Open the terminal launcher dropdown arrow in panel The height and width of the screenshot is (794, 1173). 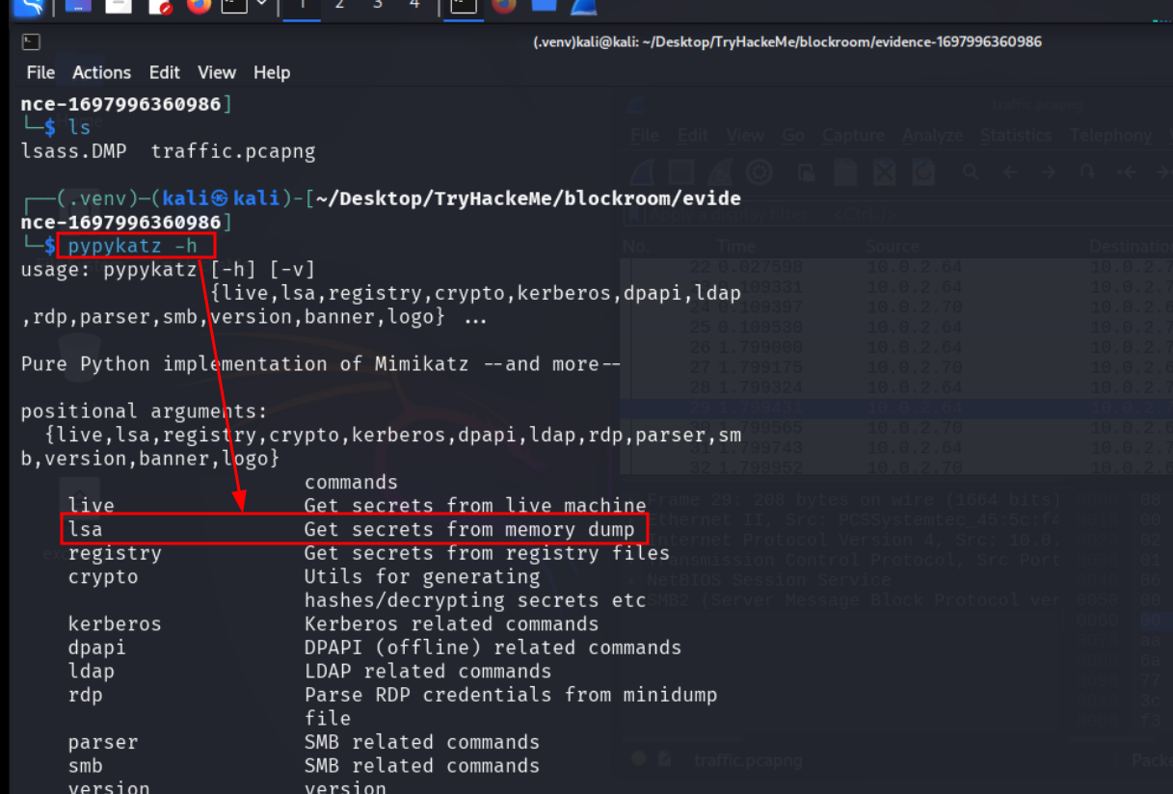(261, 6)
